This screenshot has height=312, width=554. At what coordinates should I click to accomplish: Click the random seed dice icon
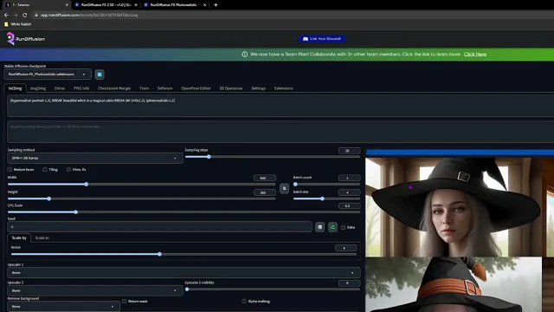click(x=319, y=227)
